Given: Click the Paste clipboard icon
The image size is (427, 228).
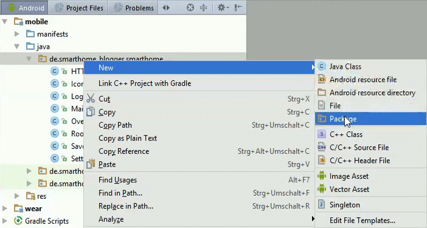Looking at the screenshot, I should tap(91, 164).
